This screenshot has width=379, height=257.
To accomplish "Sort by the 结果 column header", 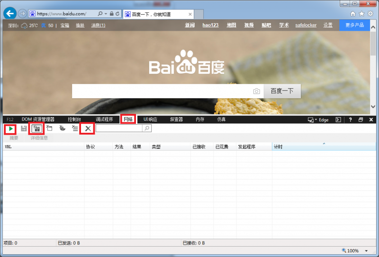I will 140,146.
